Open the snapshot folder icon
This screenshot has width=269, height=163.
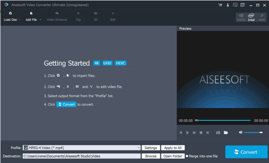226,133
